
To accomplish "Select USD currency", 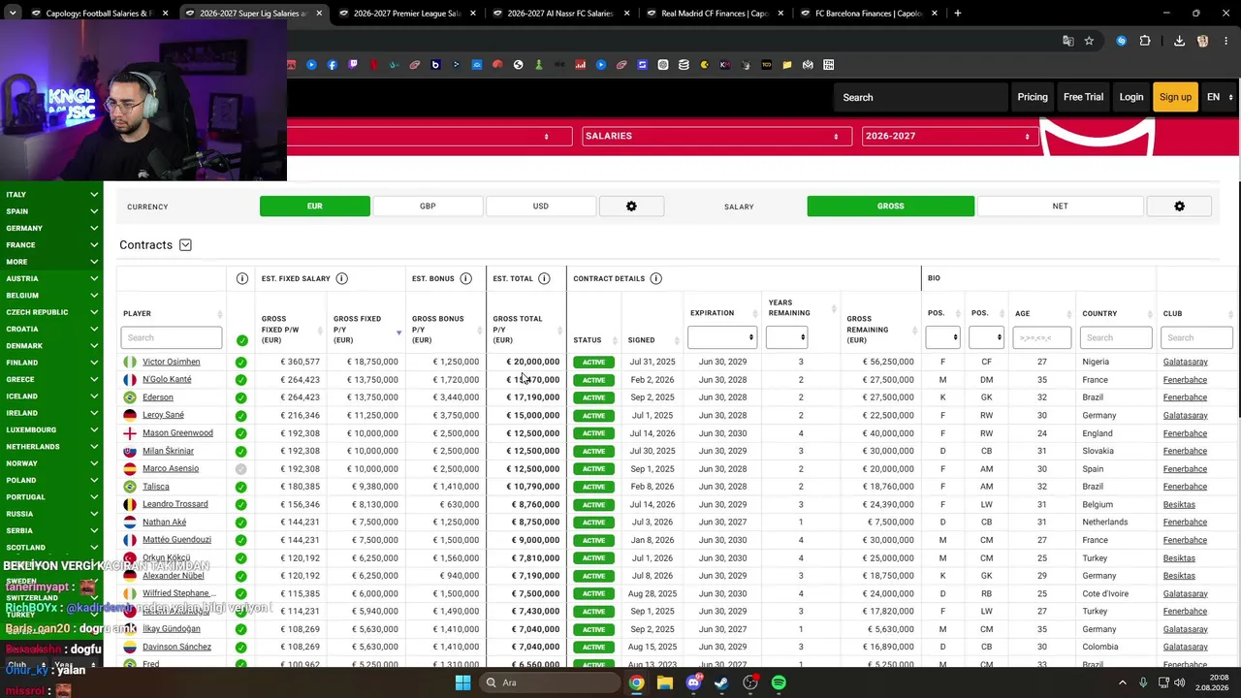I will pyautogui.click(x=541, y=206).
